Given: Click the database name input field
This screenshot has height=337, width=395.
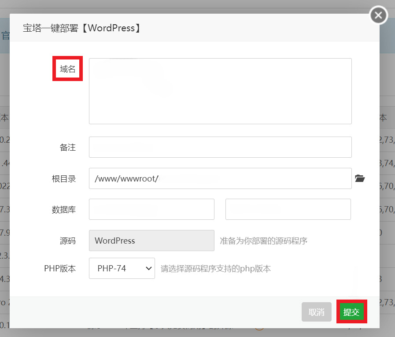Looking at the screenshot, I should (x=151, y=209).
